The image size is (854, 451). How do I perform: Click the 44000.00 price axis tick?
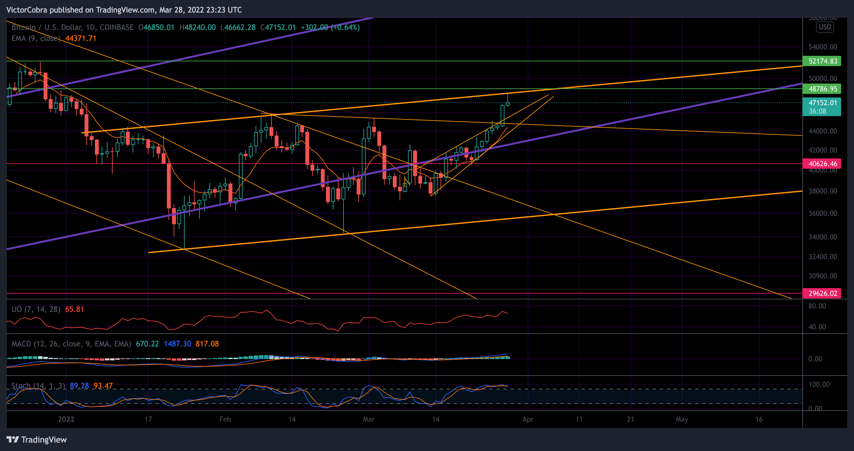point(823,131)
